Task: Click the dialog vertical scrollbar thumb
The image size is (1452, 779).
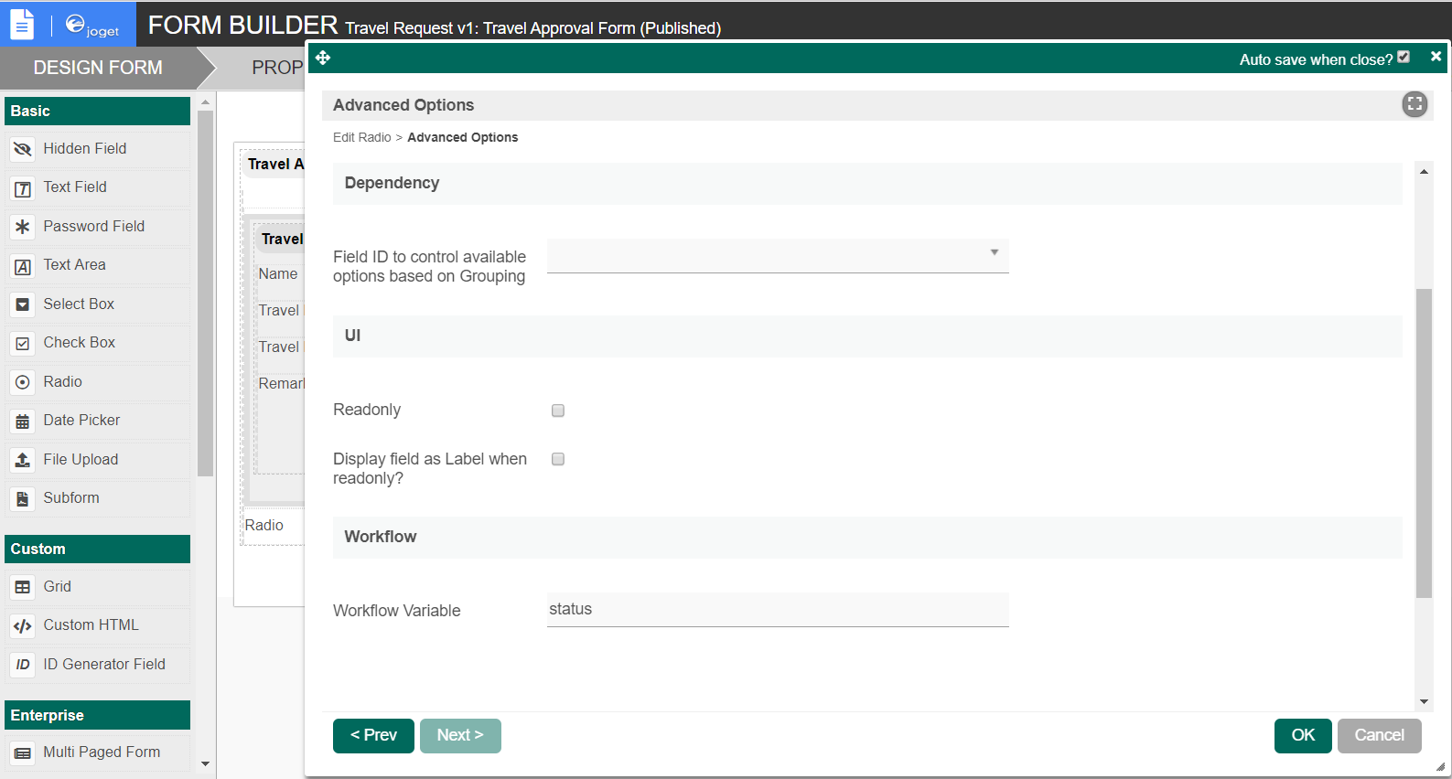Action: (1424, 443)
